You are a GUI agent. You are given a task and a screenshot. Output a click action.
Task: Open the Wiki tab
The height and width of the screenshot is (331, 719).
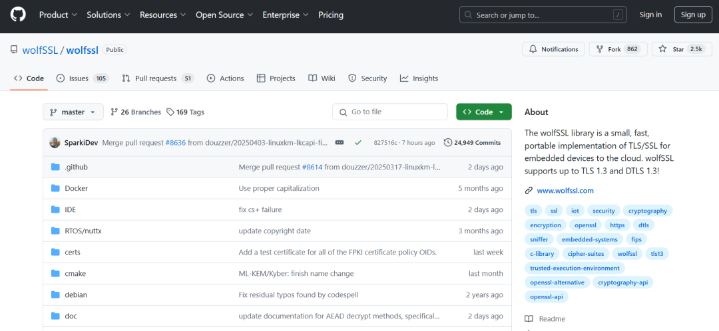pyautogui.click(x=322, y=78)
